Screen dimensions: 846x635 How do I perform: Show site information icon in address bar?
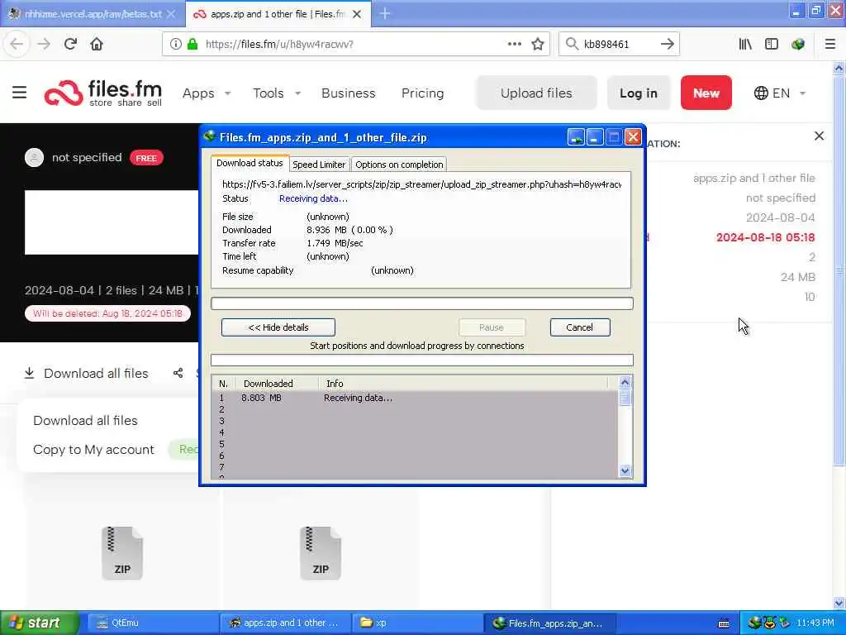click(175, 44)
